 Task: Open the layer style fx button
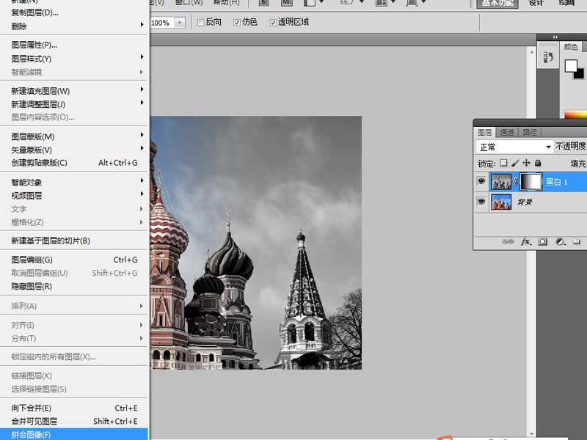pos(525,241)
